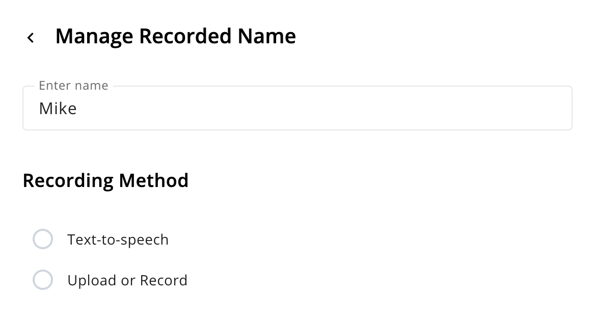Go back using the left chevron icon
592x320 pixels.
[31, 37]
